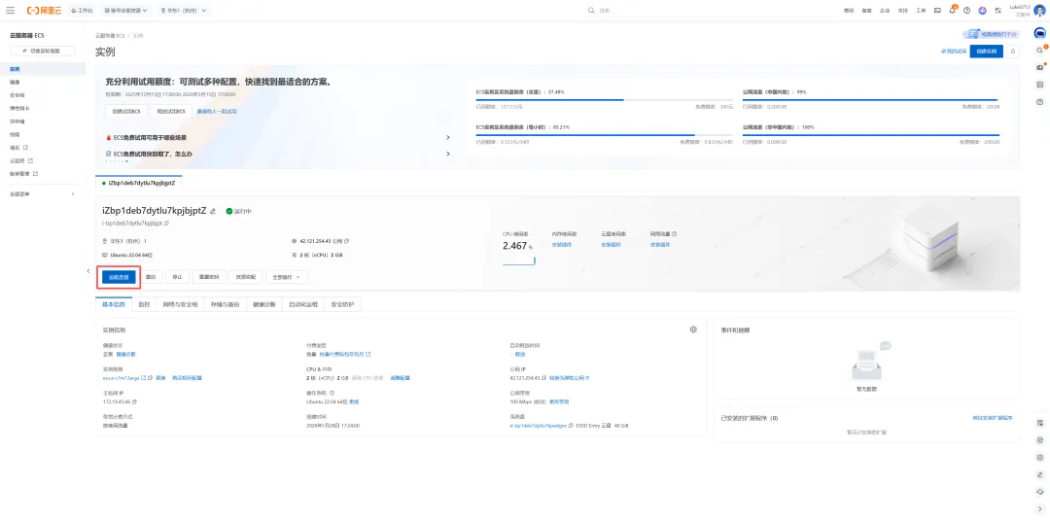Click the 重置密码 button

pos(209,277)
